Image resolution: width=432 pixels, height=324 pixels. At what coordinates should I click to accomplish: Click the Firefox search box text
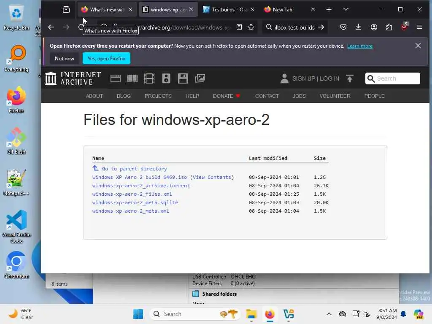click(x=294, y=27)
